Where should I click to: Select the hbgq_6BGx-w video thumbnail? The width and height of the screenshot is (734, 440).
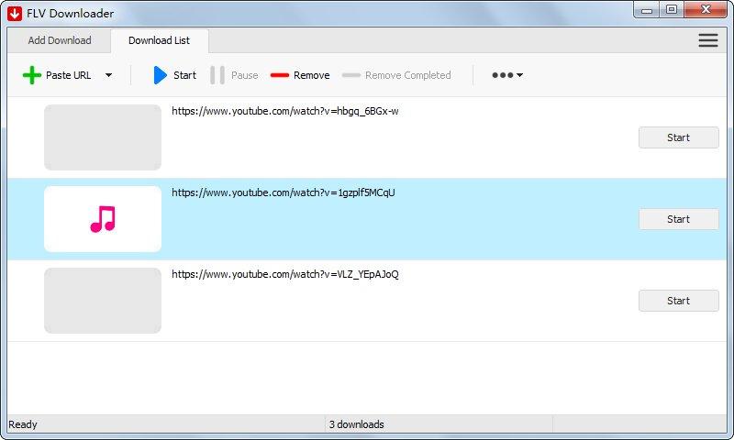103,137
